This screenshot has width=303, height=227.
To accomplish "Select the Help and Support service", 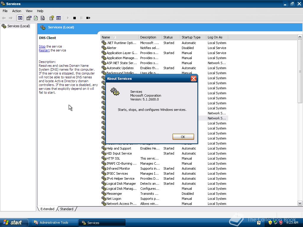I will pos(164,148).
